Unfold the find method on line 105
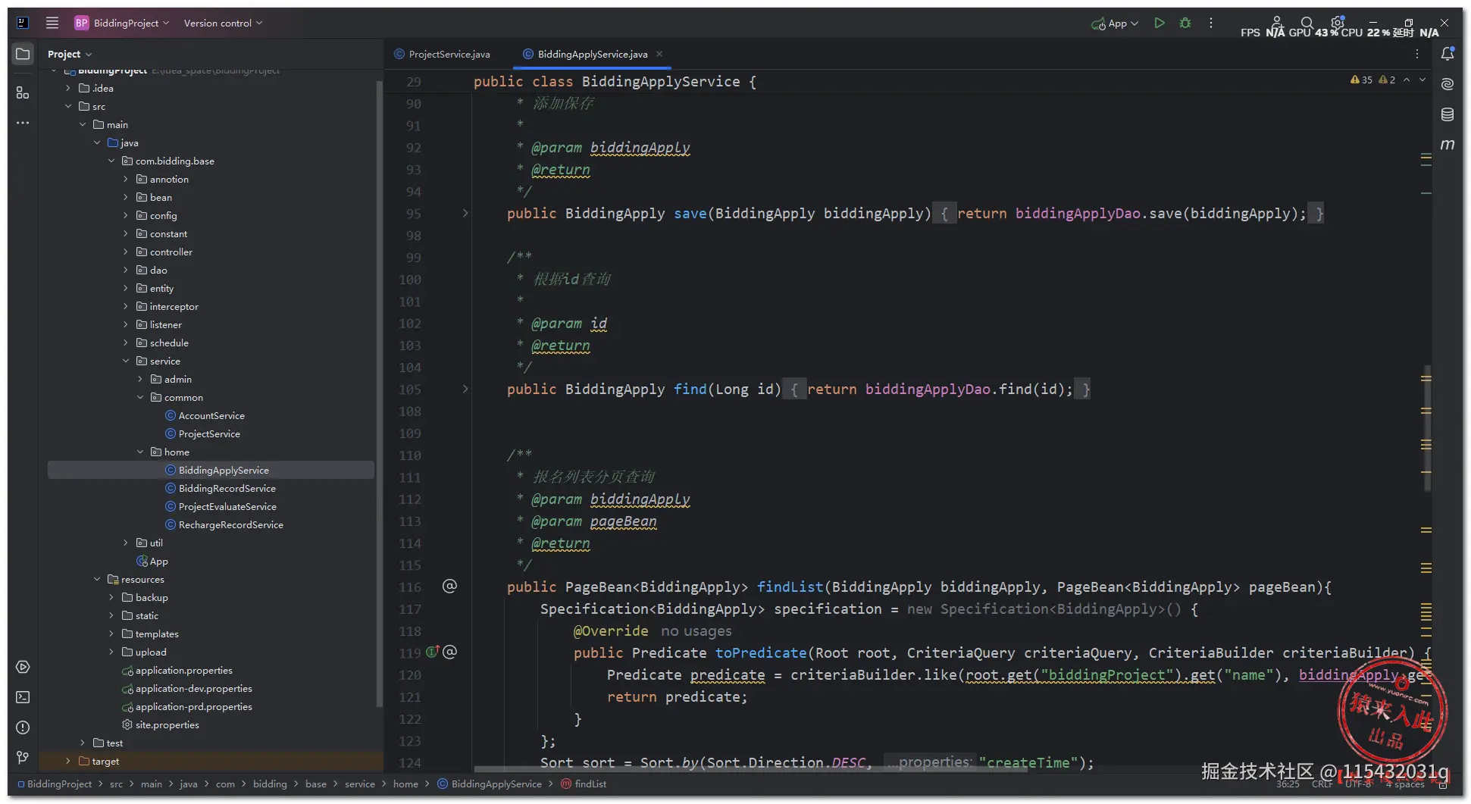 465,389
